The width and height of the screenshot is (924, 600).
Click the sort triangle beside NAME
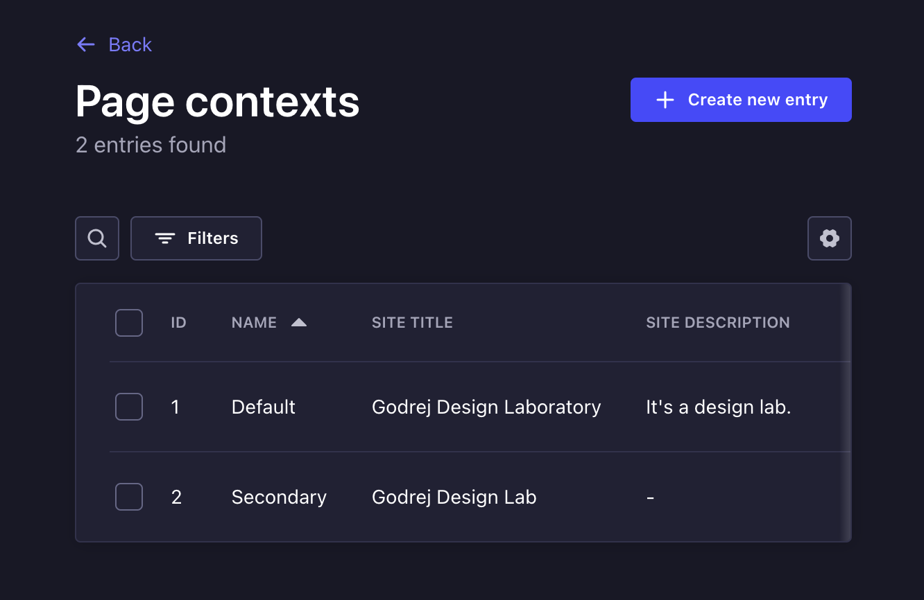tap(298, 321)
